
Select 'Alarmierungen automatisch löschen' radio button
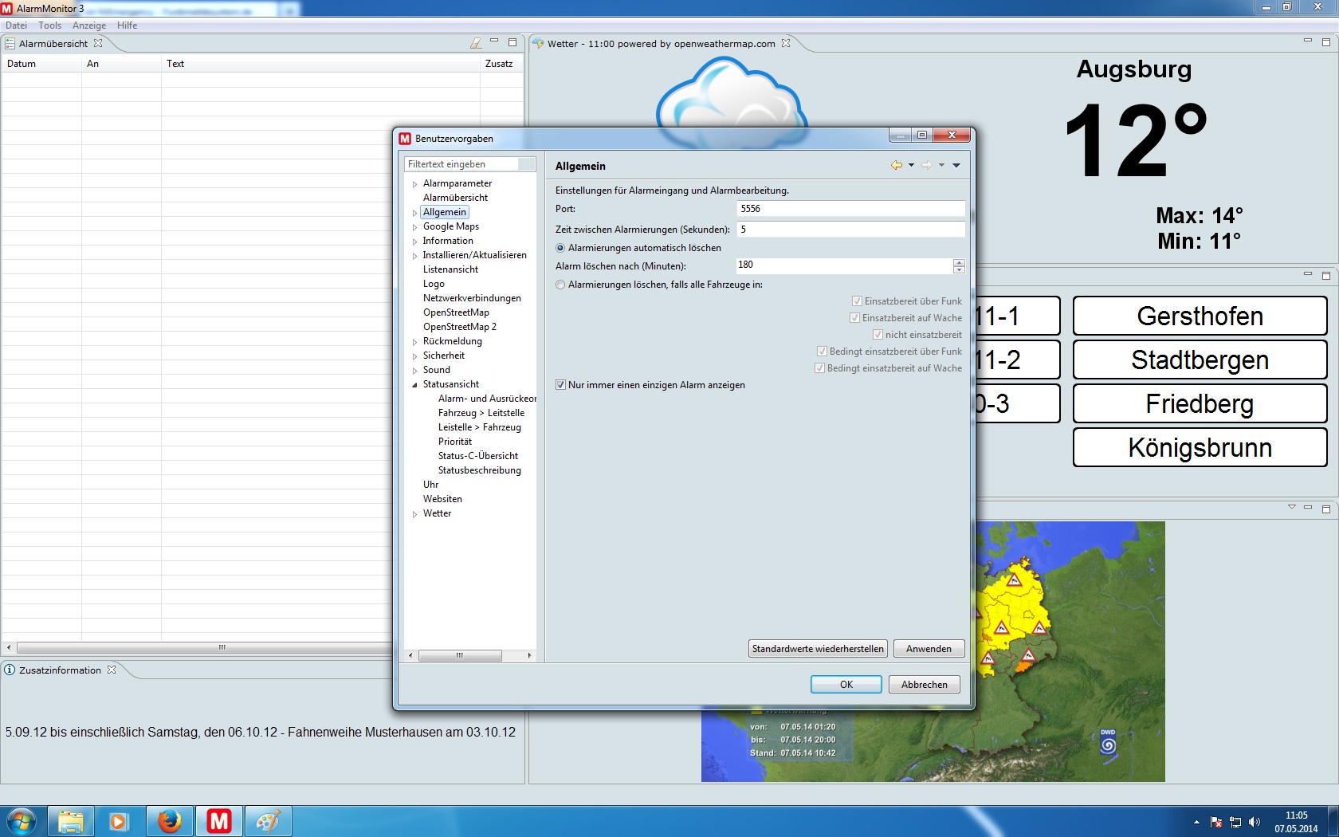560,248
